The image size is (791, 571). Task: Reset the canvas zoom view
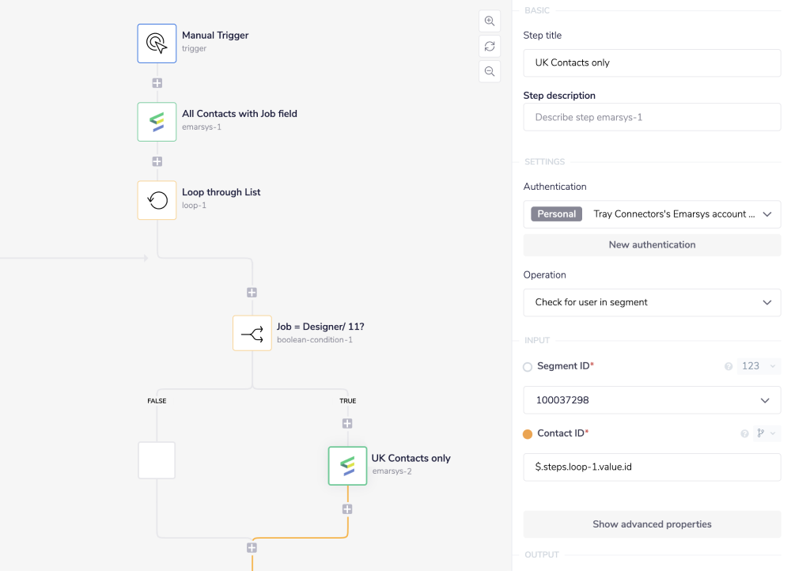pos(490,47)
